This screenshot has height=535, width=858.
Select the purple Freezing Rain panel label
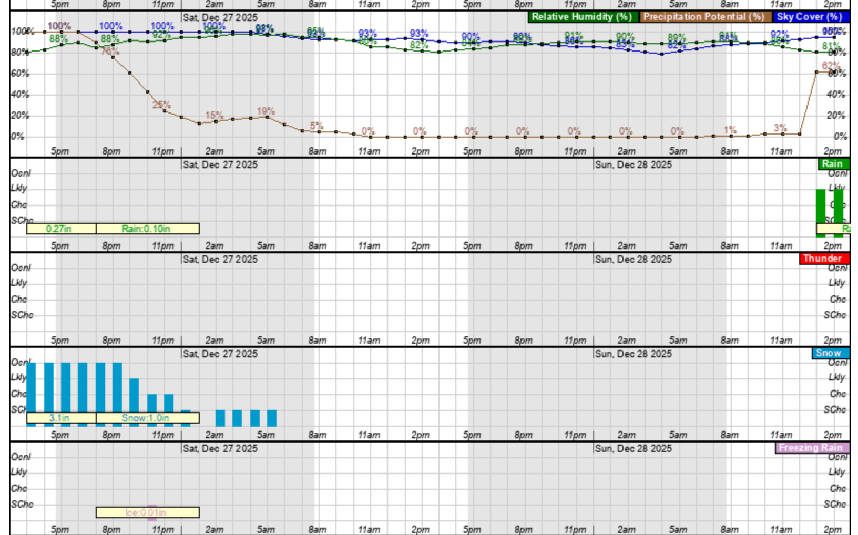[x=811, y=448]
